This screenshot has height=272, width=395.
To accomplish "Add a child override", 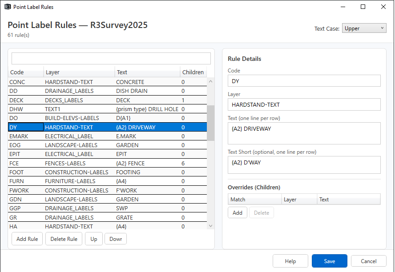I will pyautogui.click(x=237, y=212).
